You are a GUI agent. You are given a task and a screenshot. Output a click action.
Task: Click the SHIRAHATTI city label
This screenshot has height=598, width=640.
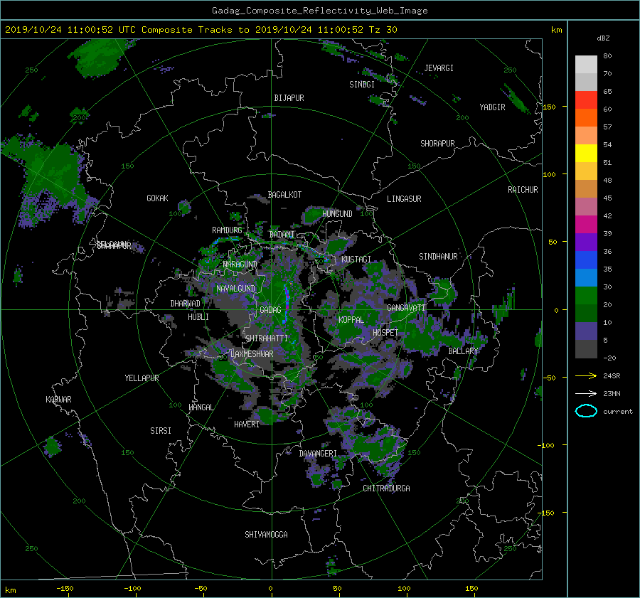(x=267, y=338)
